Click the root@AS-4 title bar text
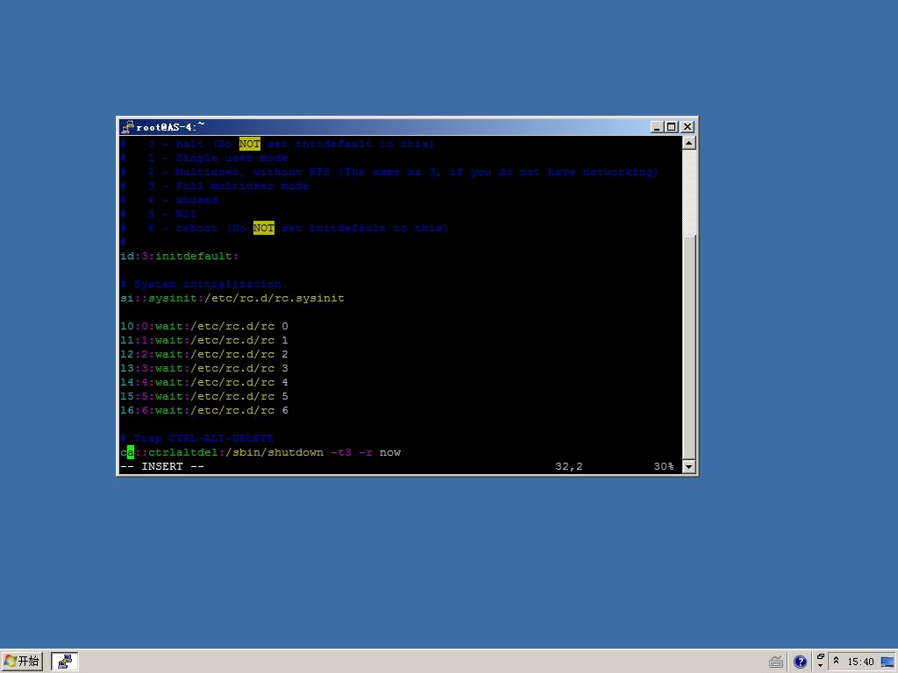 coord(170,127)
